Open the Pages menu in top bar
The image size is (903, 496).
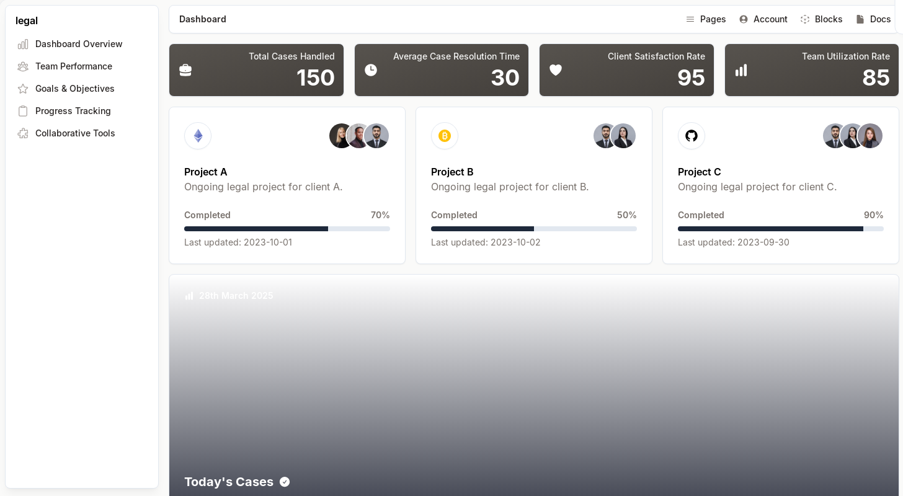tap(706, 19)
